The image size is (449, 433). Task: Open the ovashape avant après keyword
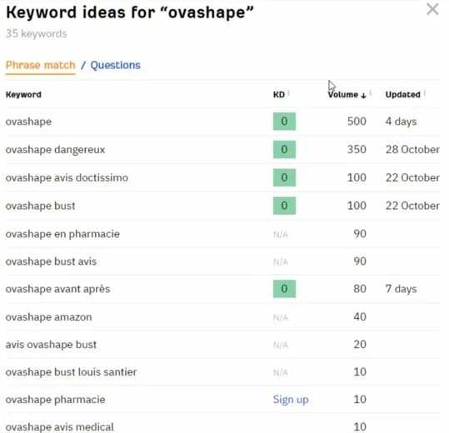(57, 289)
